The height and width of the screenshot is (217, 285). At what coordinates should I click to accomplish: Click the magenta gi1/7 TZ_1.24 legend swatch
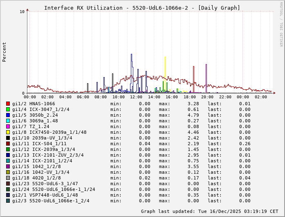(8, 126)
